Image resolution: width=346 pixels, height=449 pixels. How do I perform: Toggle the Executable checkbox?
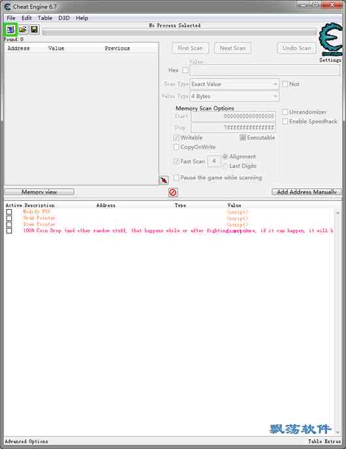click(x=243, y=138)
